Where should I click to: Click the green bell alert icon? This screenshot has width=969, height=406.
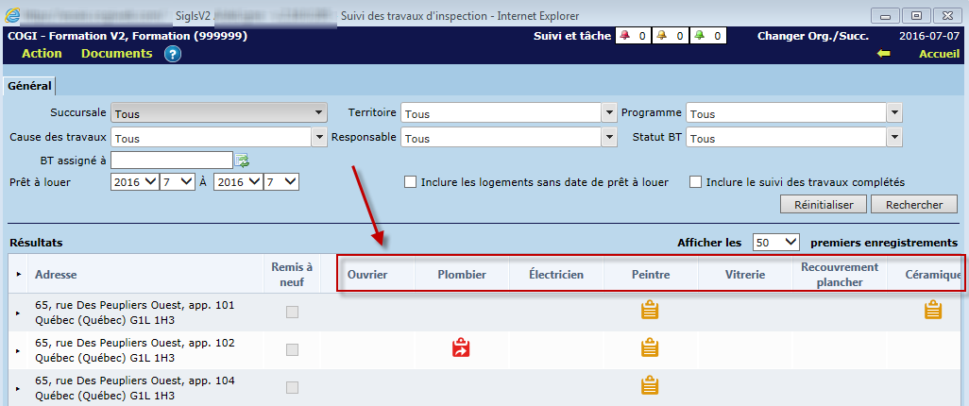click(x=699, y=37)
